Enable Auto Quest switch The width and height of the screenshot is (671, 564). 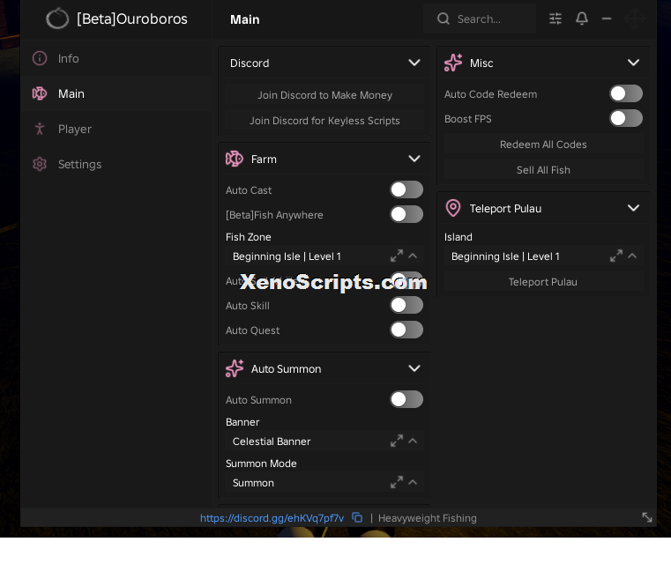(406, 330)
